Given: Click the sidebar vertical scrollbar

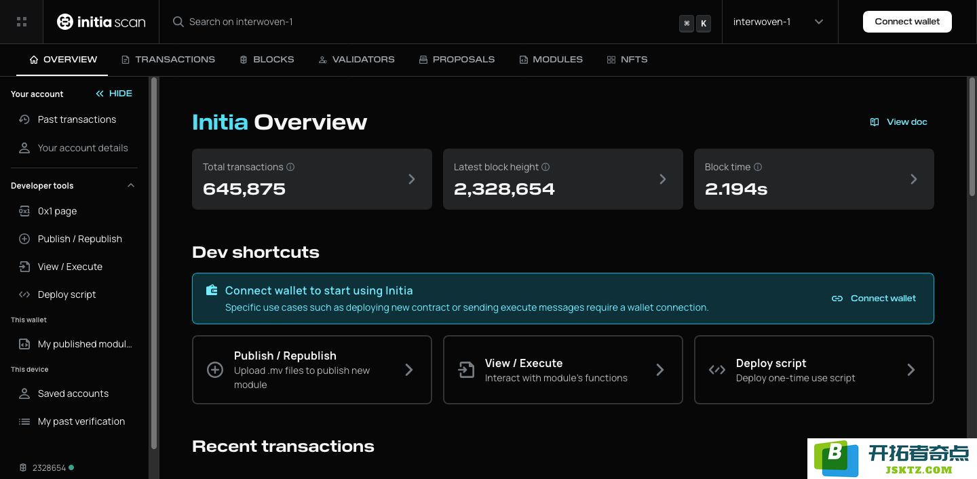Looking at the screenshot, I should point(154,263).
